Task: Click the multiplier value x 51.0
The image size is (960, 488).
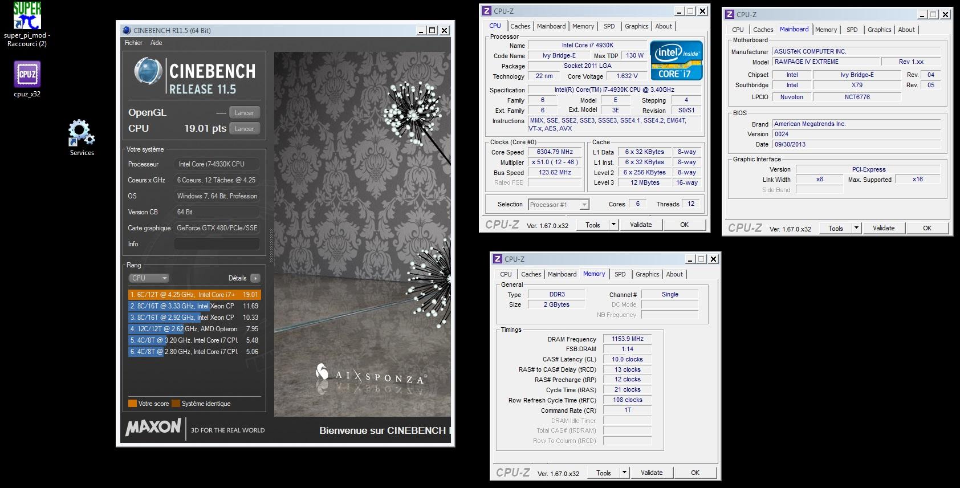Action: pyautogui.click(x=555, y=162)
